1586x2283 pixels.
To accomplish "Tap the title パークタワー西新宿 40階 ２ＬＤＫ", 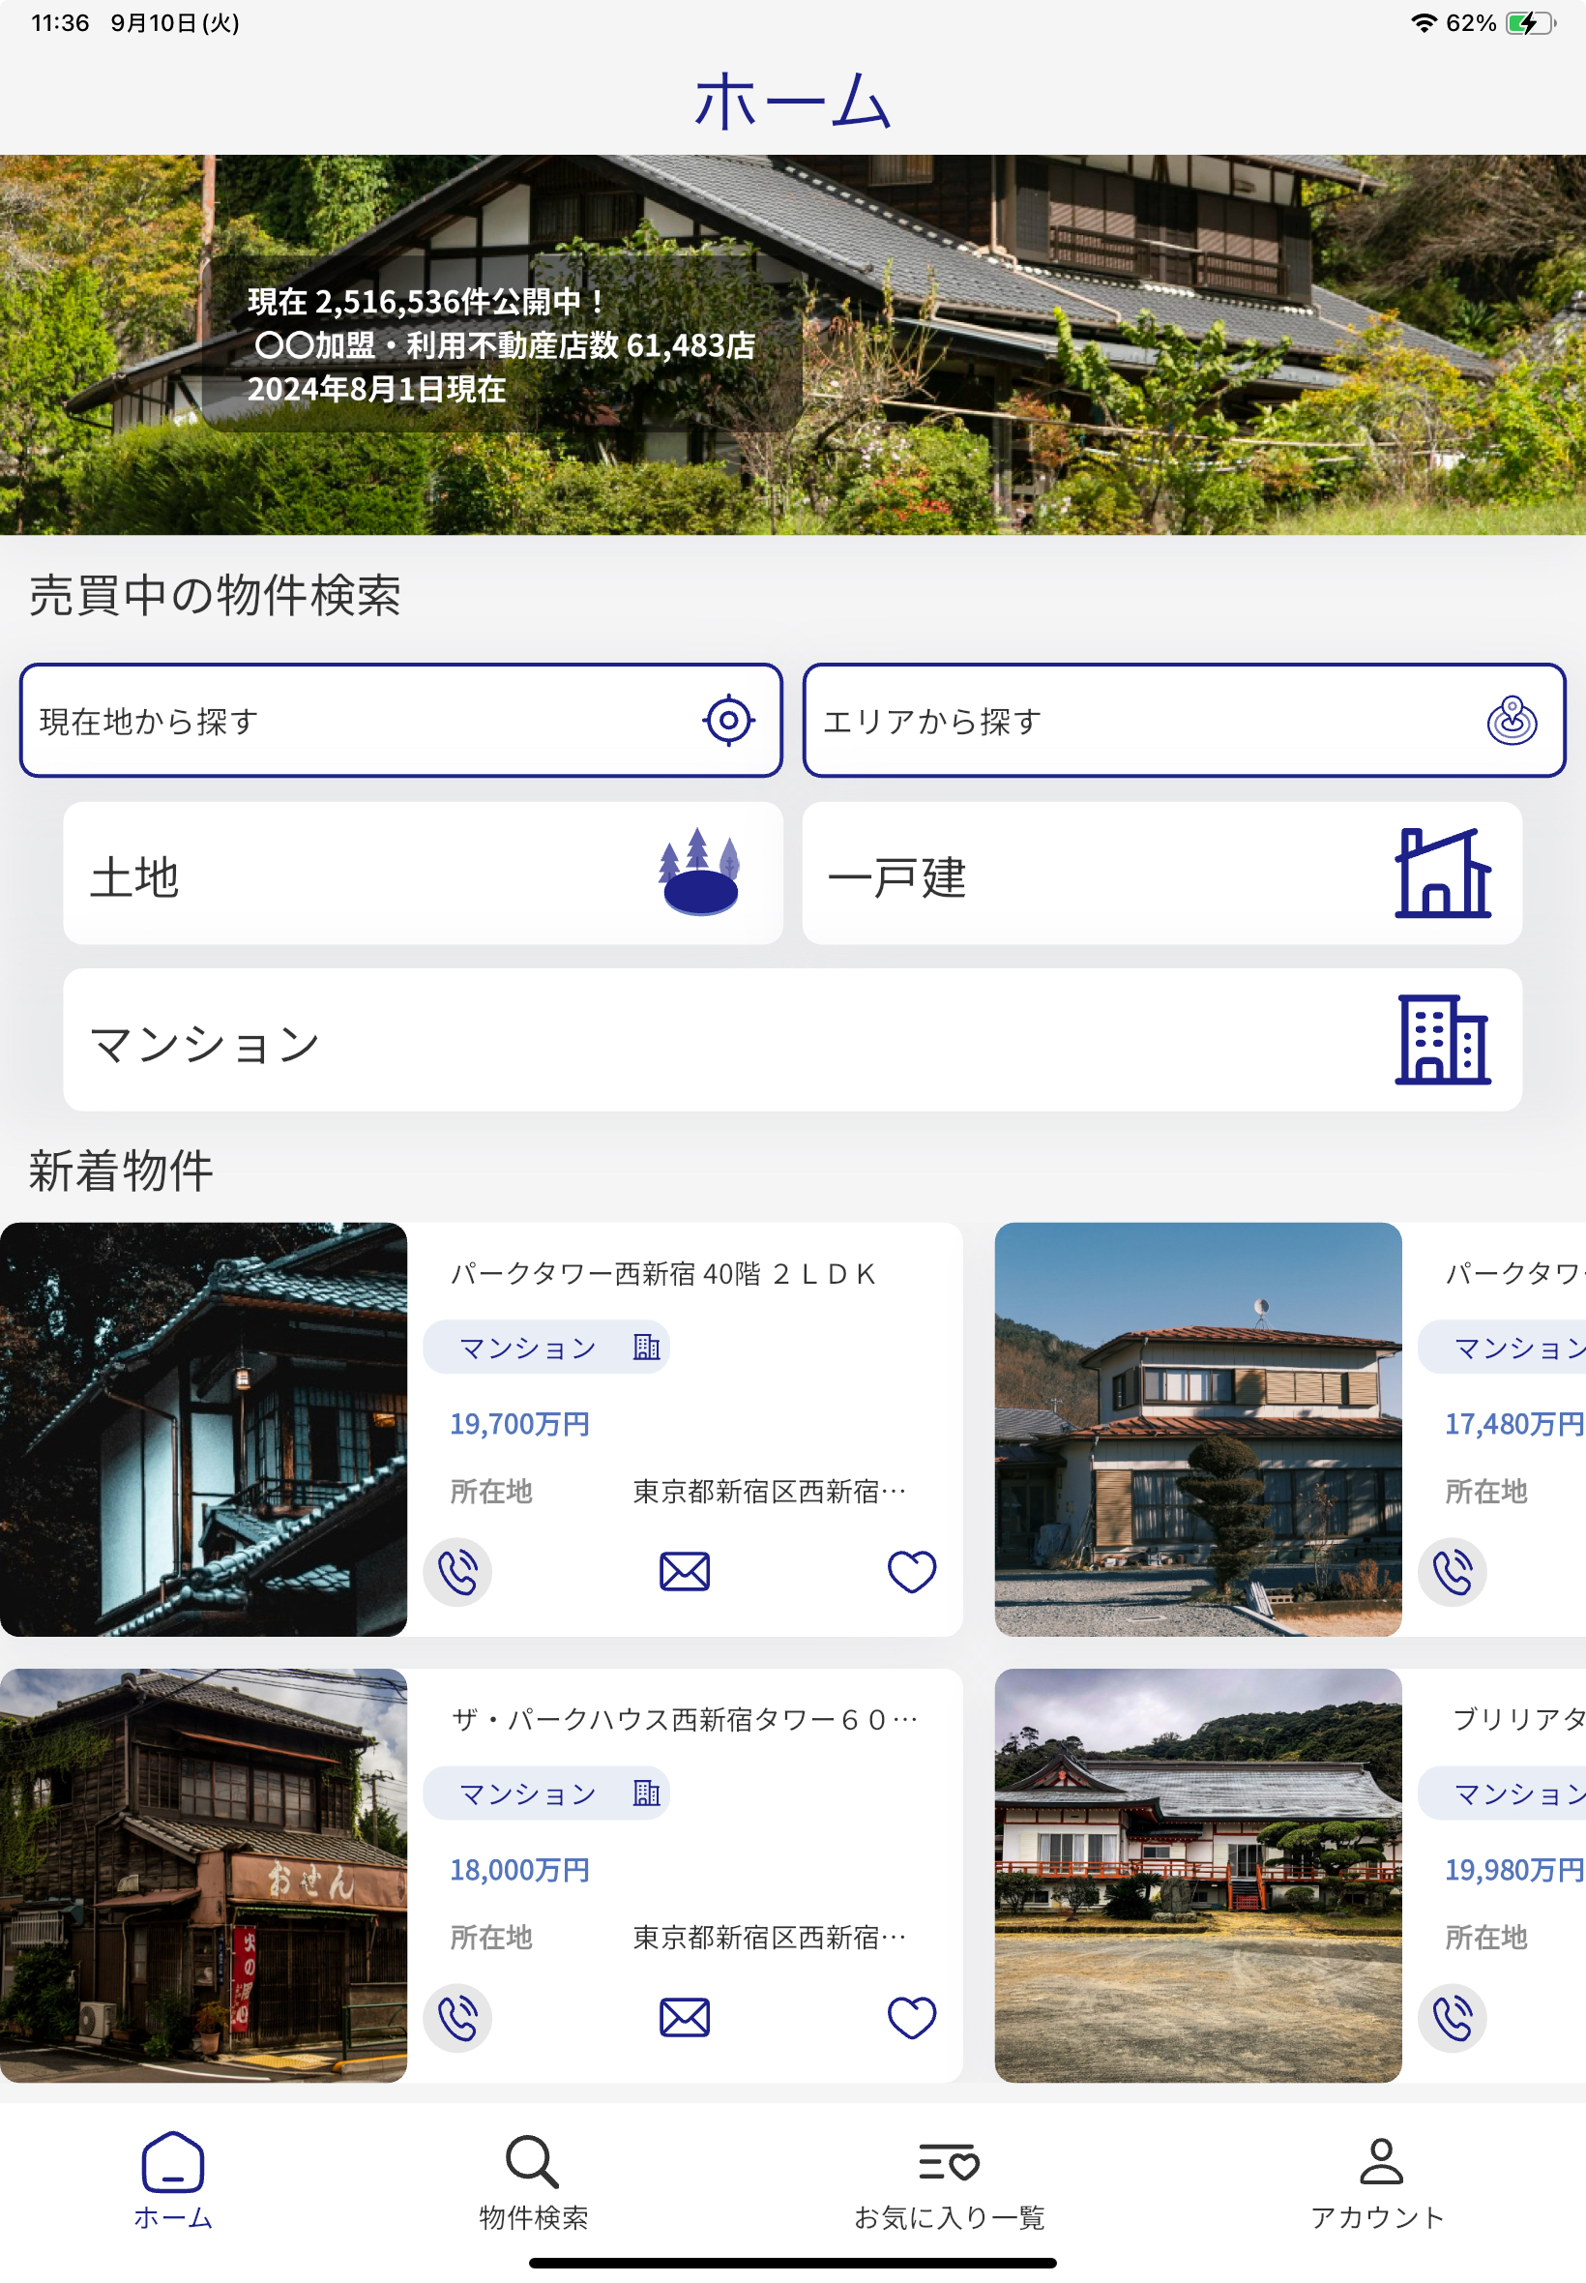I will (x=663, y=1274).
